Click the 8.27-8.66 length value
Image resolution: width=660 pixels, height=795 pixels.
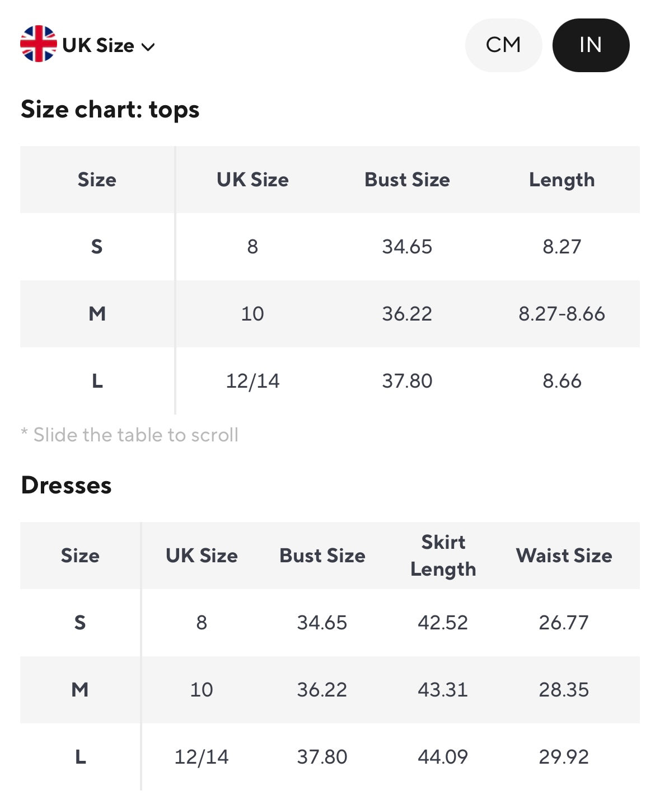coord(561,314)
